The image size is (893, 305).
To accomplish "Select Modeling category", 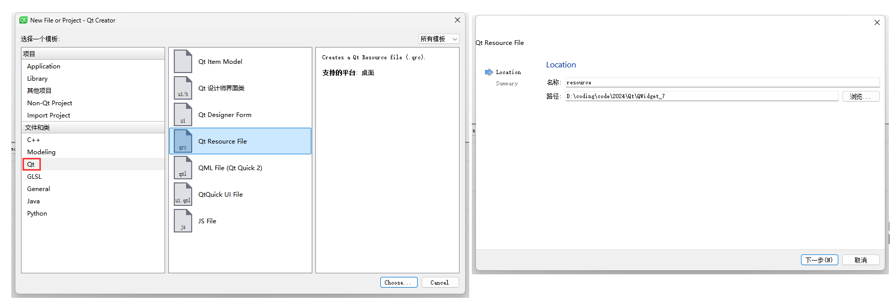I will tap(93, 152).
